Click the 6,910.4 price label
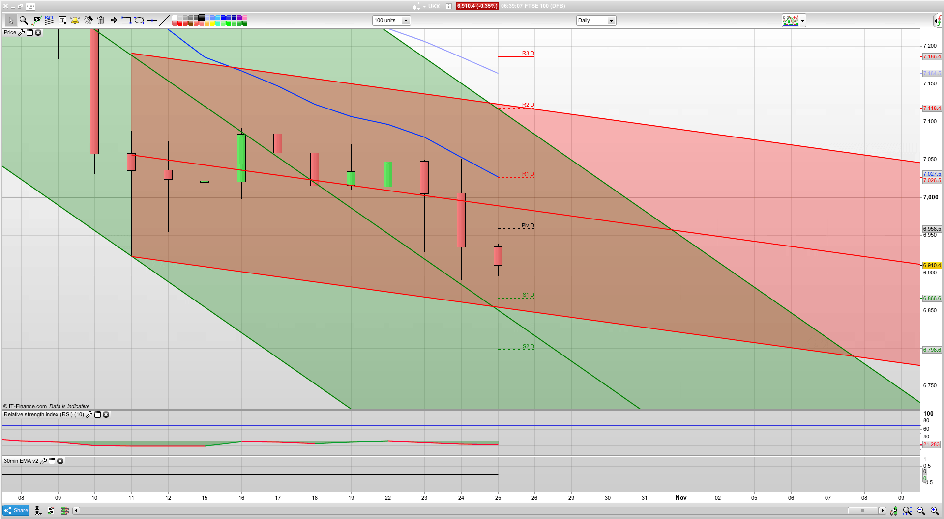This screenshot has height=519, width=944. [476, 6]
